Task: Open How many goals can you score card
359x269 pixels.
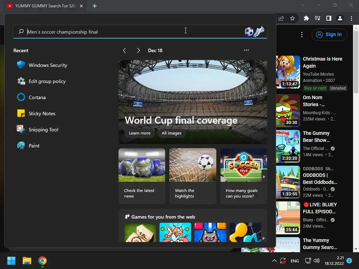Action: tap(244, 176)
